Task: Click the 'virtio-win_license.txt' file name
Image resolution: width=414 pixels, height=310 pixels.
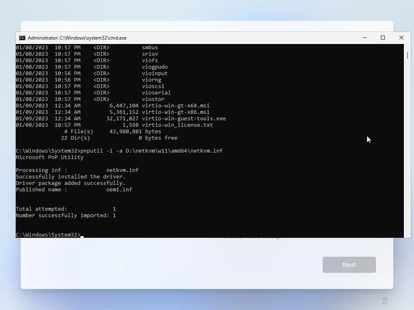Action: (177, 125)
